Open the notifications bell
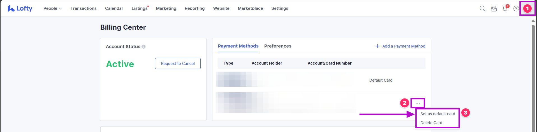Viewport: 537px width, 132px height. pyautogui.click(x=505, y=9)
